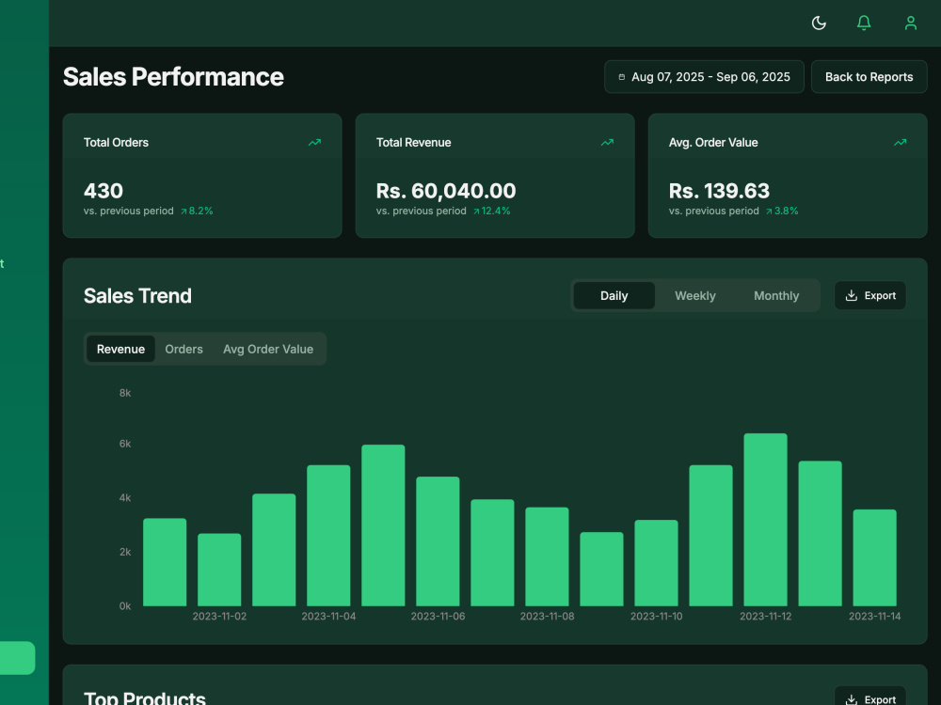Image resolution: width=941 pixels, height=705 pixels.
Task: Click the Rs. 60,040.00 revenue value
Action: pyautogui.click(x=446, y=191)
